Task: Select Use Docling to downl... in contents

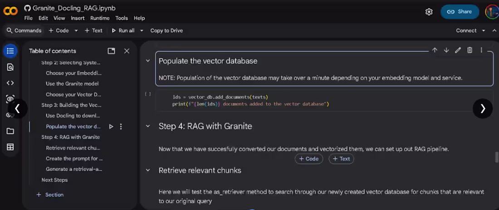Action: (73, 116)
